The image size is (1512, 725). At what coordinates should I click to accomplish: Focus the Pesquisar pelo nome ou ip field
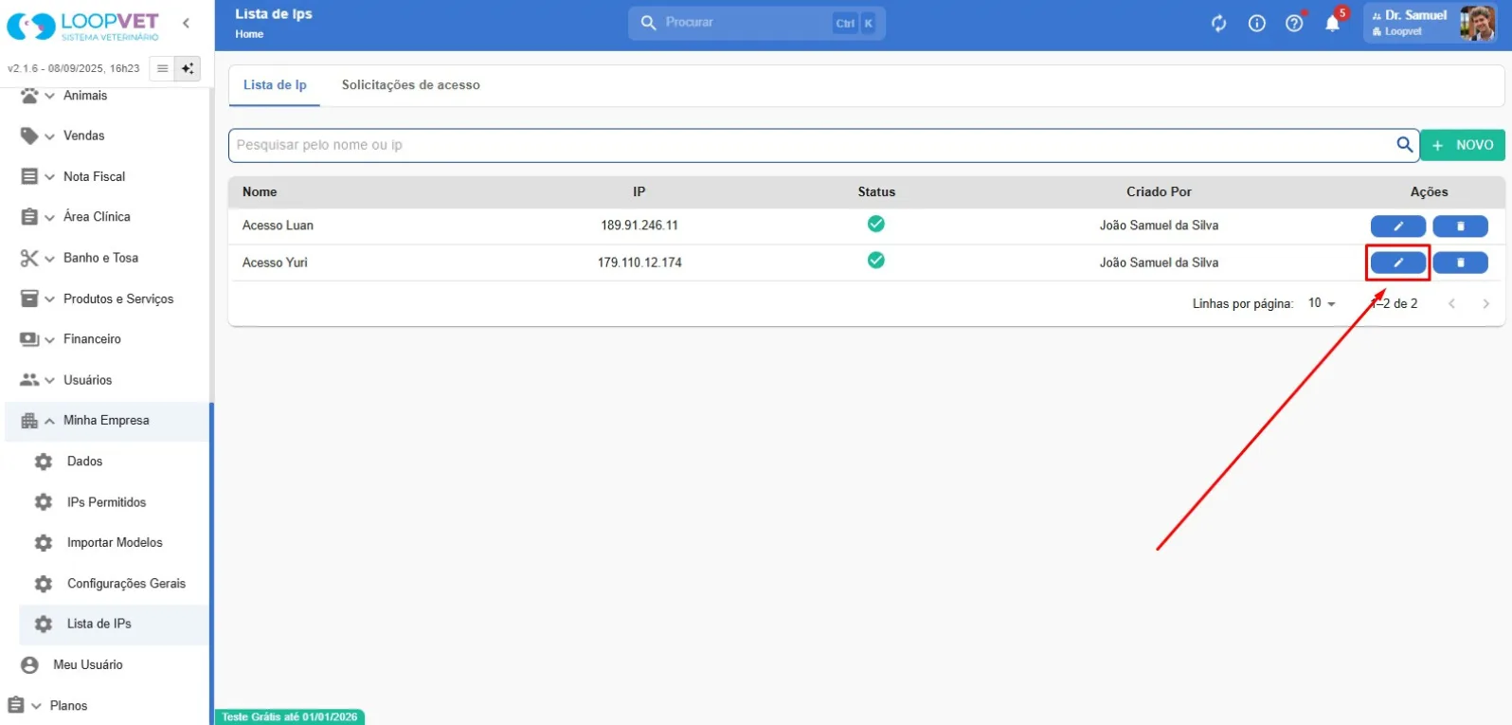coord(811,145)
